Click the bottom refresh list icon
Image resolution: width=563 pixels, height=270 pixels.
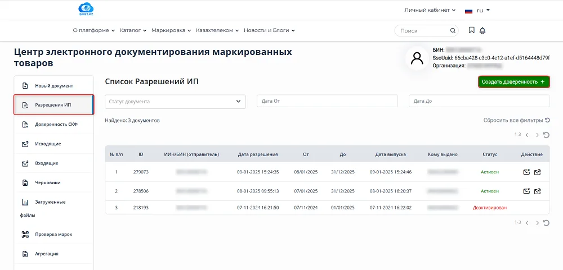point(546,223)
